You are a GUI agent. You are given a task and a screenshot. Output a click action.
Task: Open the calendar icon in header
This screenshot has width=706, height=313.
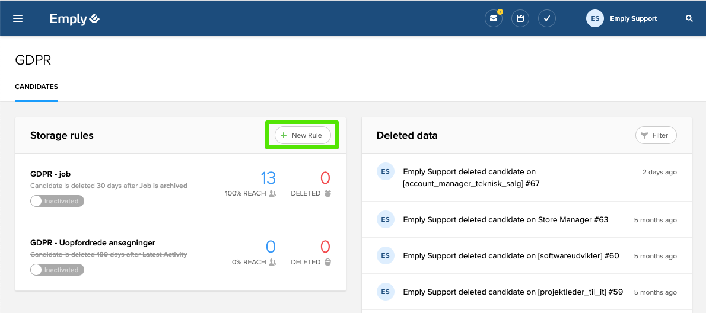(x=520, y=18)
